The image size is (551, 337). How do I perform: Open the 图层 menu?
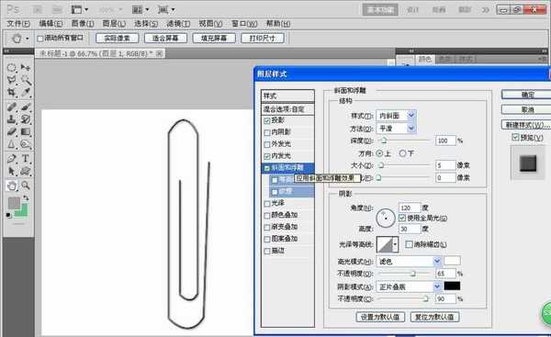(114, 24)
